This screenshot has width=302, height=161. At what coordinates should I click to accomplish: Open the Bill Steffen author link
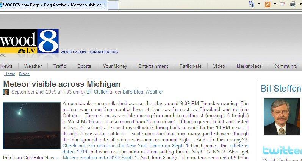pyautogui.click(x=98, y=92)
